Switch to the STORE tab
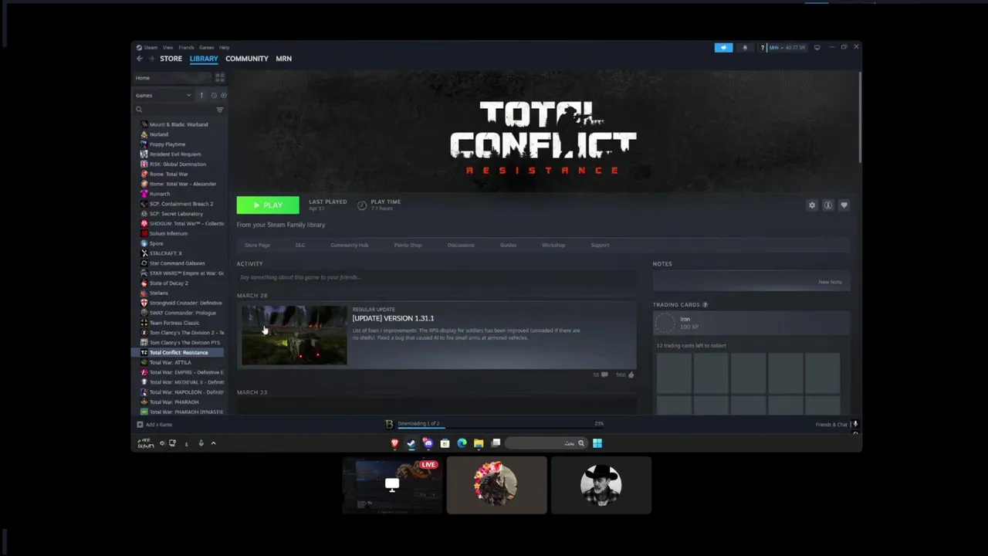 (x=171, y=59)
